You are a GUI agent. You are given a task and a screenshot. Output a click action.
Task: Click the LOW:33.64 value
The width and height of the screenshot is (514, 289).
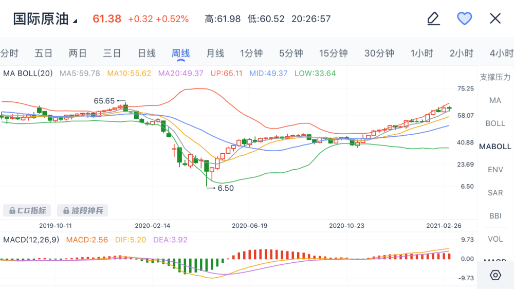315,73
